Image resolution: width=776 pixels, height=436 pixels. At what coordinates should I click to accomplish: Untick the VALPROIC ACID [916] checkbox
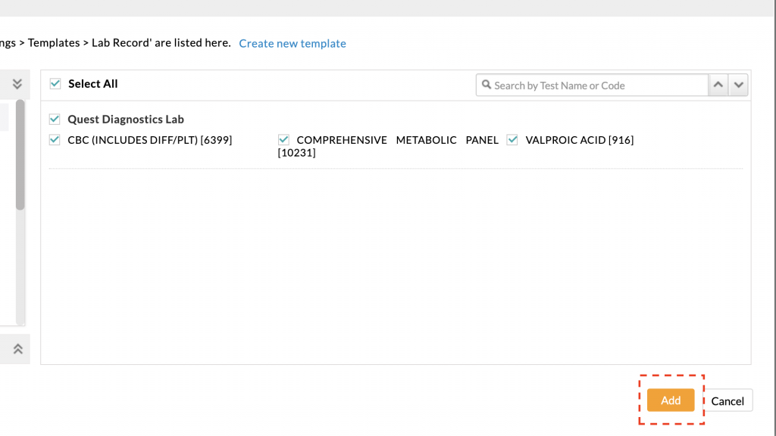tap(512, 139)
